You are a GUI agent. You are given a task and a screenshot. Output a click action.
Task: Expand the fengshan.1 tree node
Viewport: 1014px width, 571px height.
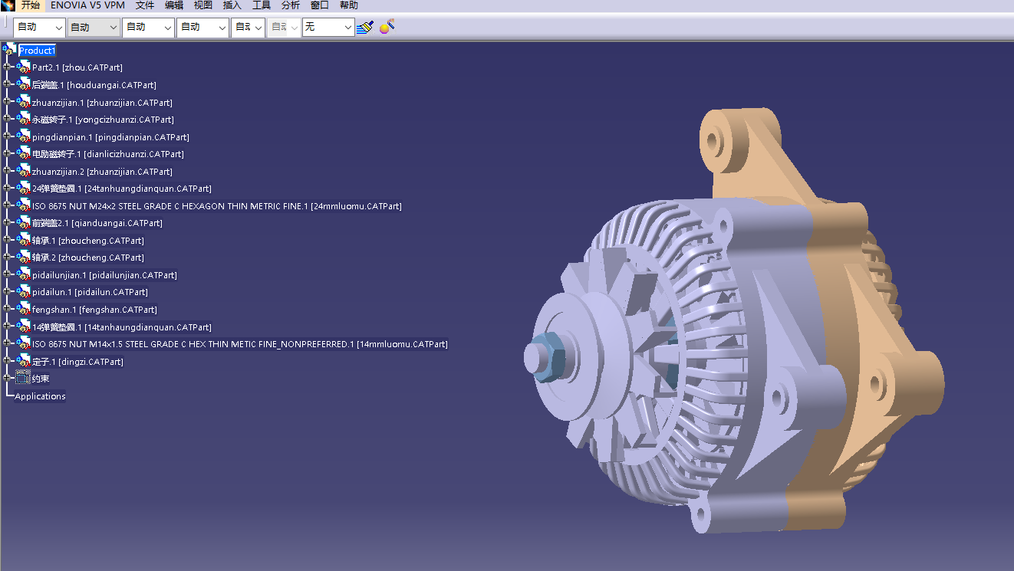click(x=7, y=309)
